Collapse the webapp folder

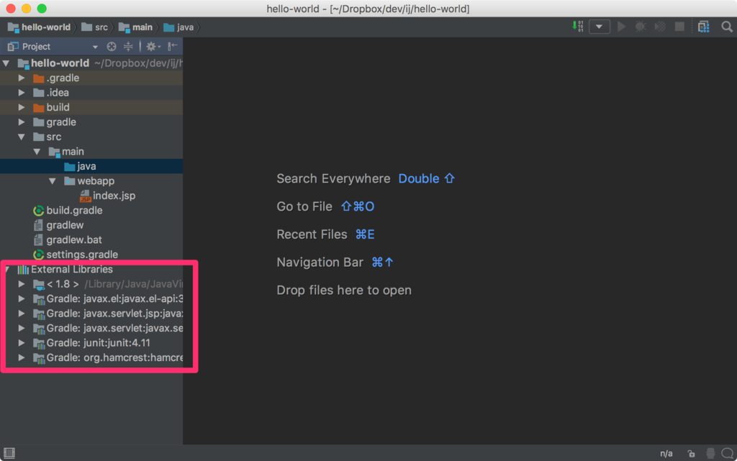click(x=52, y=181)
